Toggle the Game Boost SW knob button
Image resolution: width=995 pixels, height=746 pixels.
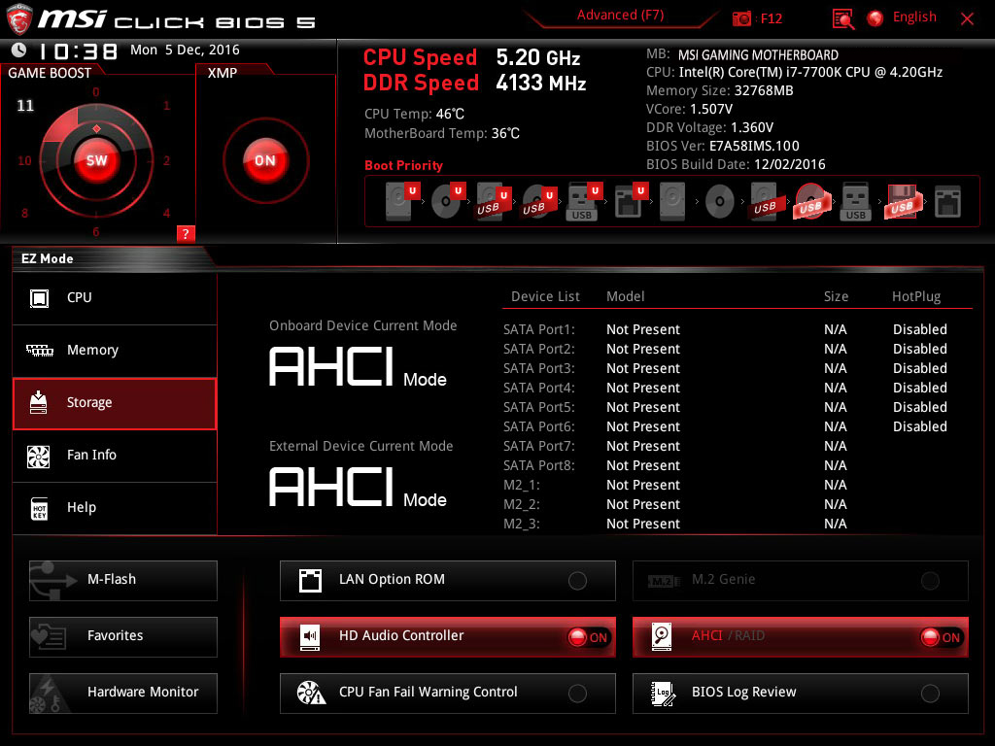[96, 160]
